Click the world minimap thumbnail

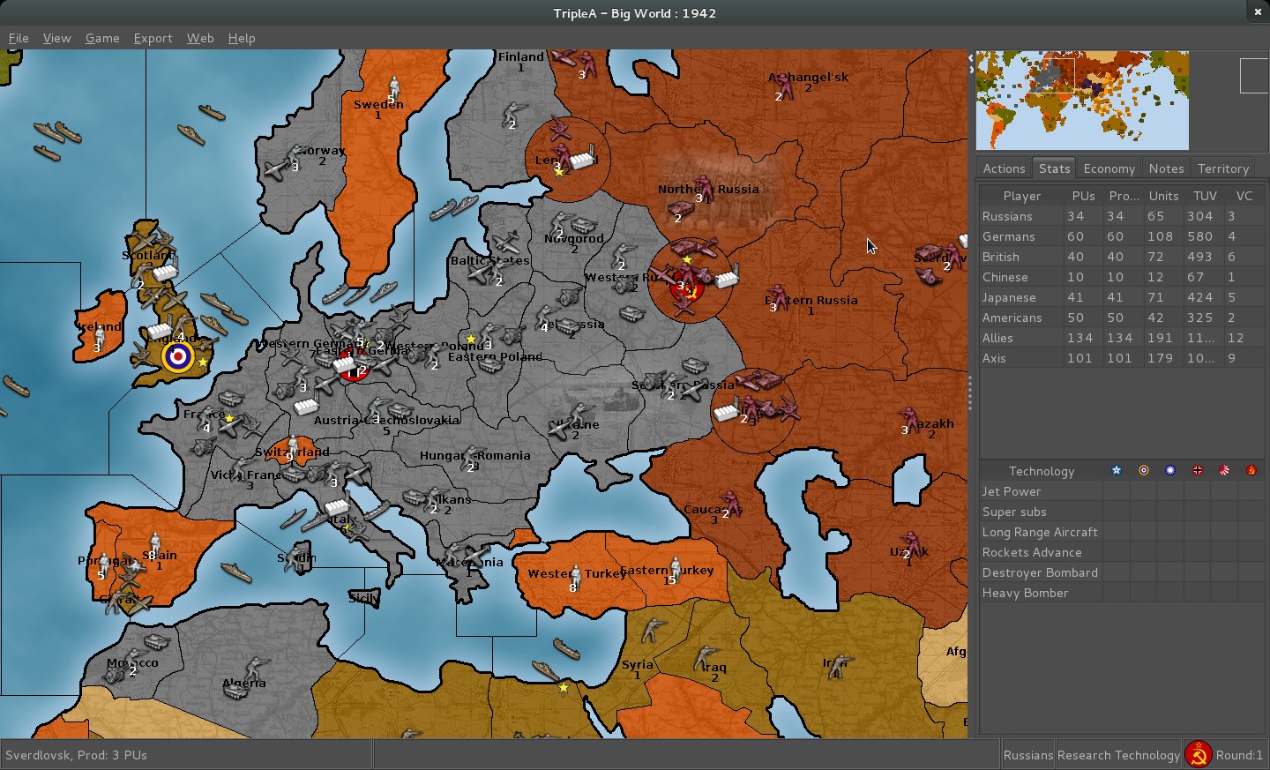point(1082,100)
